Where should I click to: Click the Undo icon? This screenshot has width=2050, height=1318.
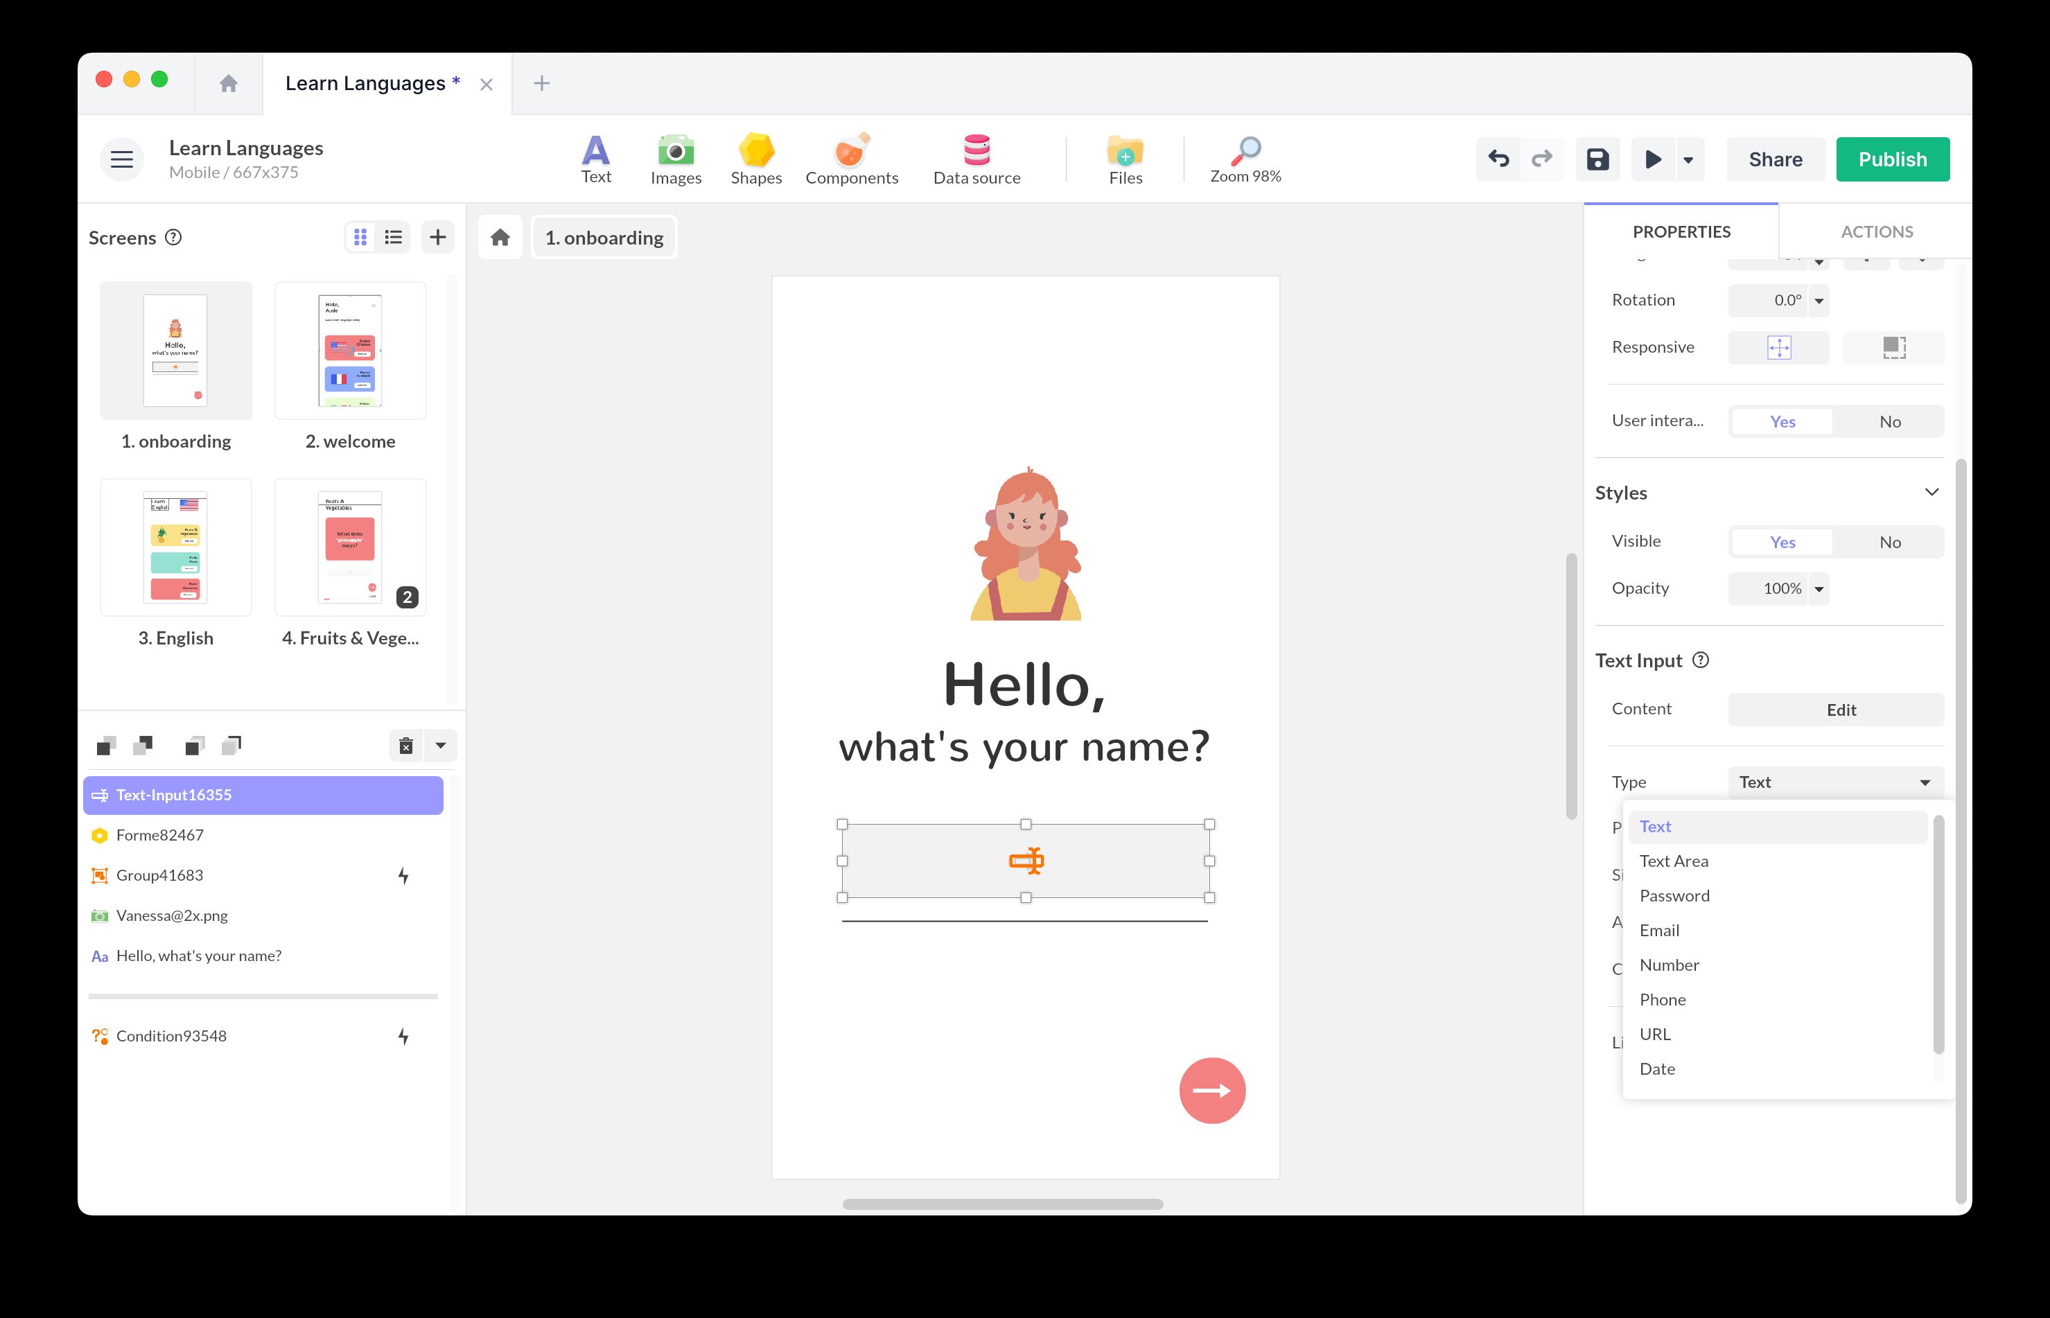tap(1498, 158)
